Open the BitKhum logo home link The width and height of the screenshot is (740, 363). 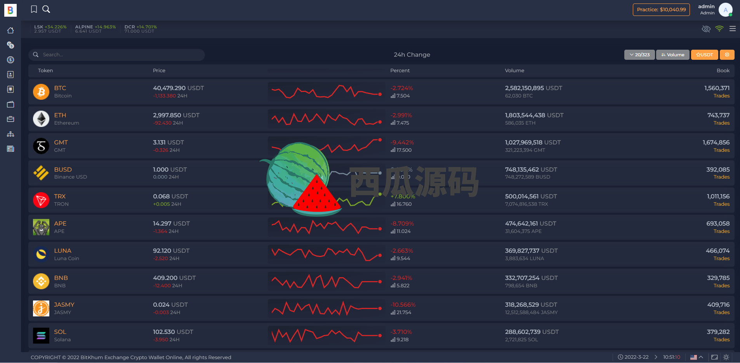(x=10, y=10)
